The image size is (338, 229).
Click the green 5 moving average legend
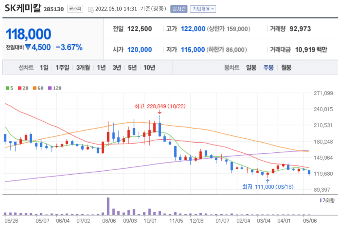pyautogui.click(x=9, y=88)
